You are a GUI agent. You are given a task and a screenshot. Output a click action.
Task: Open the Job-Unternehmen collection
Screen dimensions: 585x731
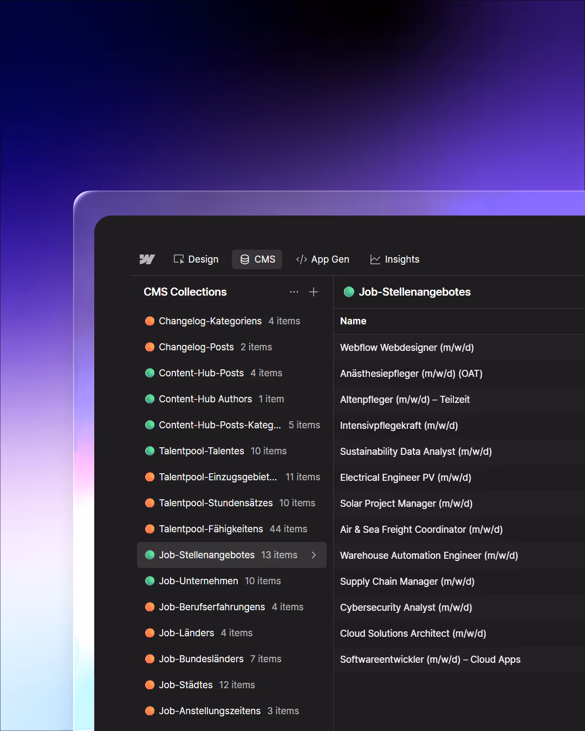[232, 581]
